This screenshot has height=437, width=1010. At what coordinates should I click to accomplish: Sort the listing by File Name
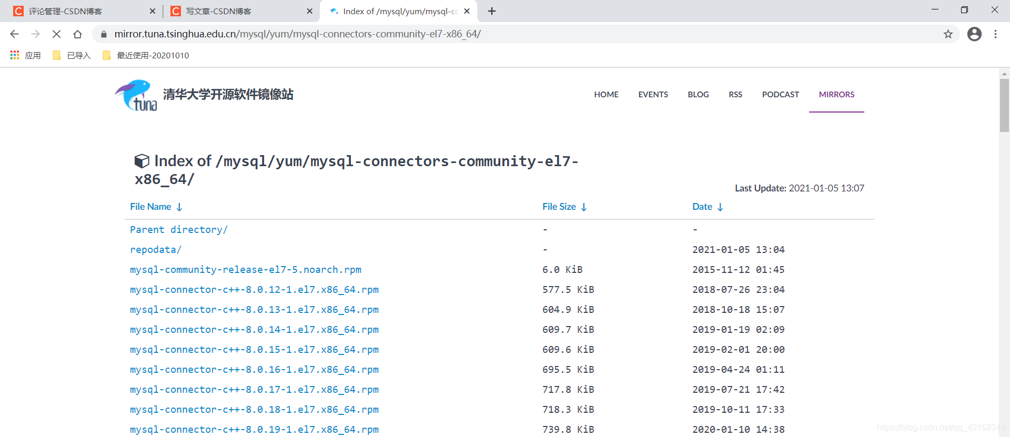(156, 207)
